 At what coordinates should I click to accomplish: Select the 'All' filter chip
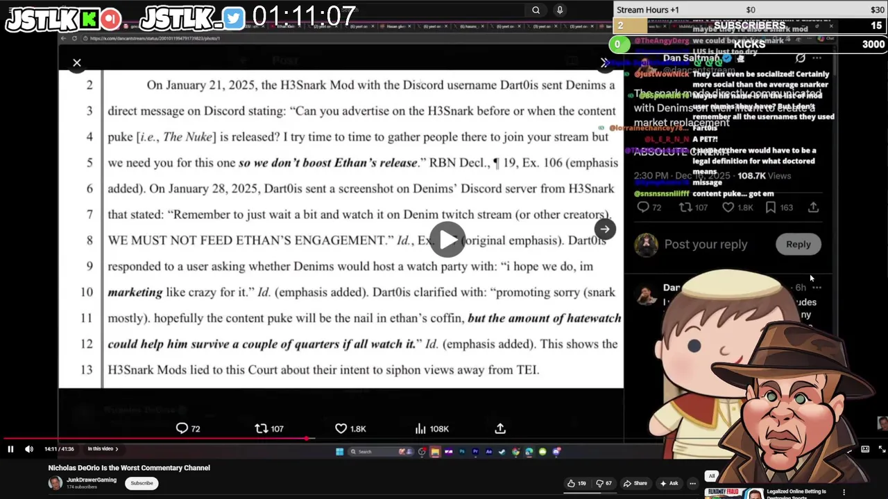click(711, 476)
